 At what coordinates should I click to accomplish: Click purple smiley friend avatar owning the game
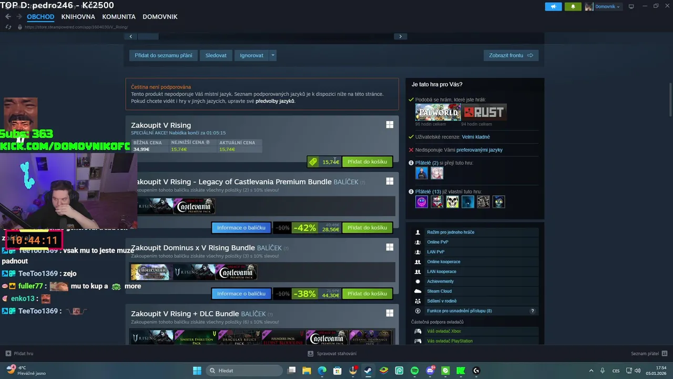(422, 202)
